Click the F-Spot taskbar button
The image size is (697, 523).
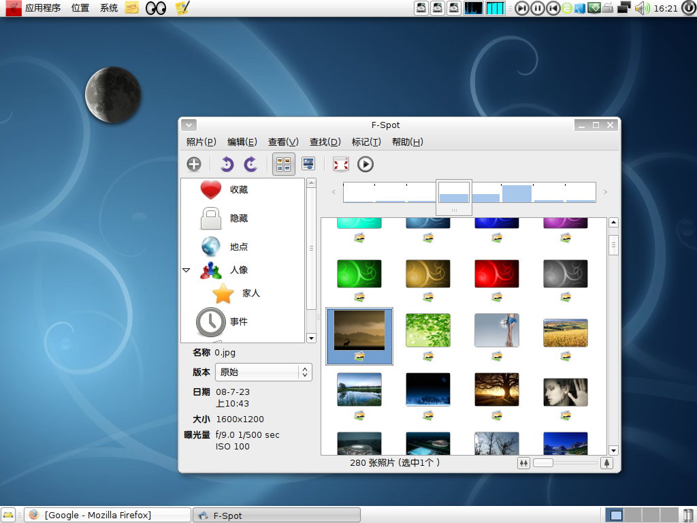pos(276,515)
